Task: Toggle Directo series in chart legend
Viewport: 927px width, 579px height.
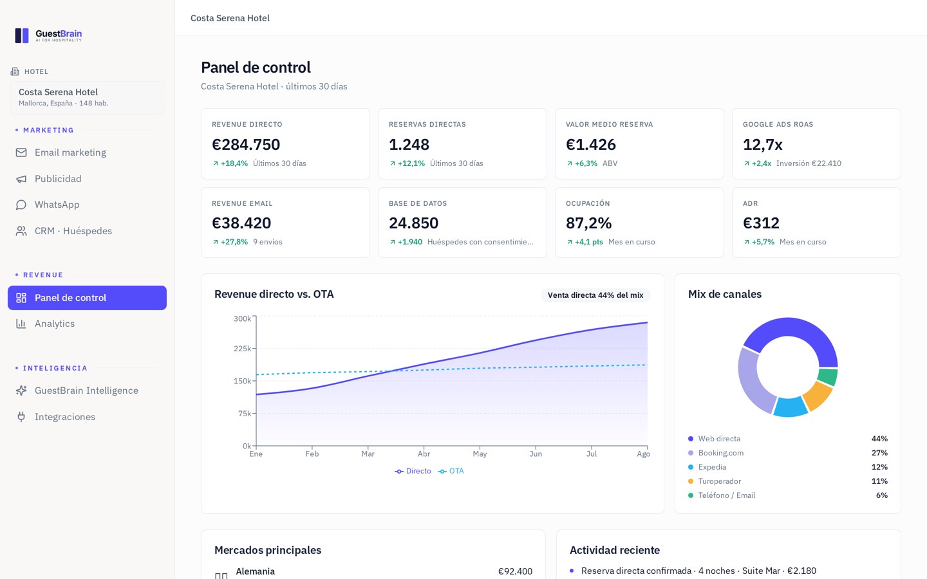Action: [413, 472]
